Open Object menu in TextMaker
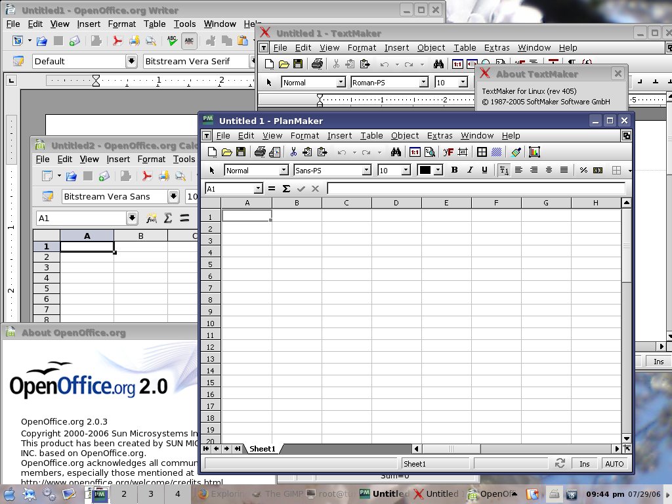 click(431, 47)
